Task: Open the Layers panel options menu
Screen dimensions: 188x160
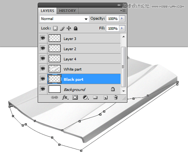Action: coord(123,11)
